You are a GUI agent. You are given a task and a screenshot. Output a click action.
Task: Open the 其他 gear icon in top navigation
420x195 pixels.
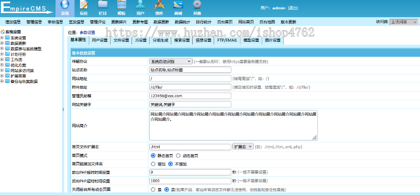click(197, 5)
